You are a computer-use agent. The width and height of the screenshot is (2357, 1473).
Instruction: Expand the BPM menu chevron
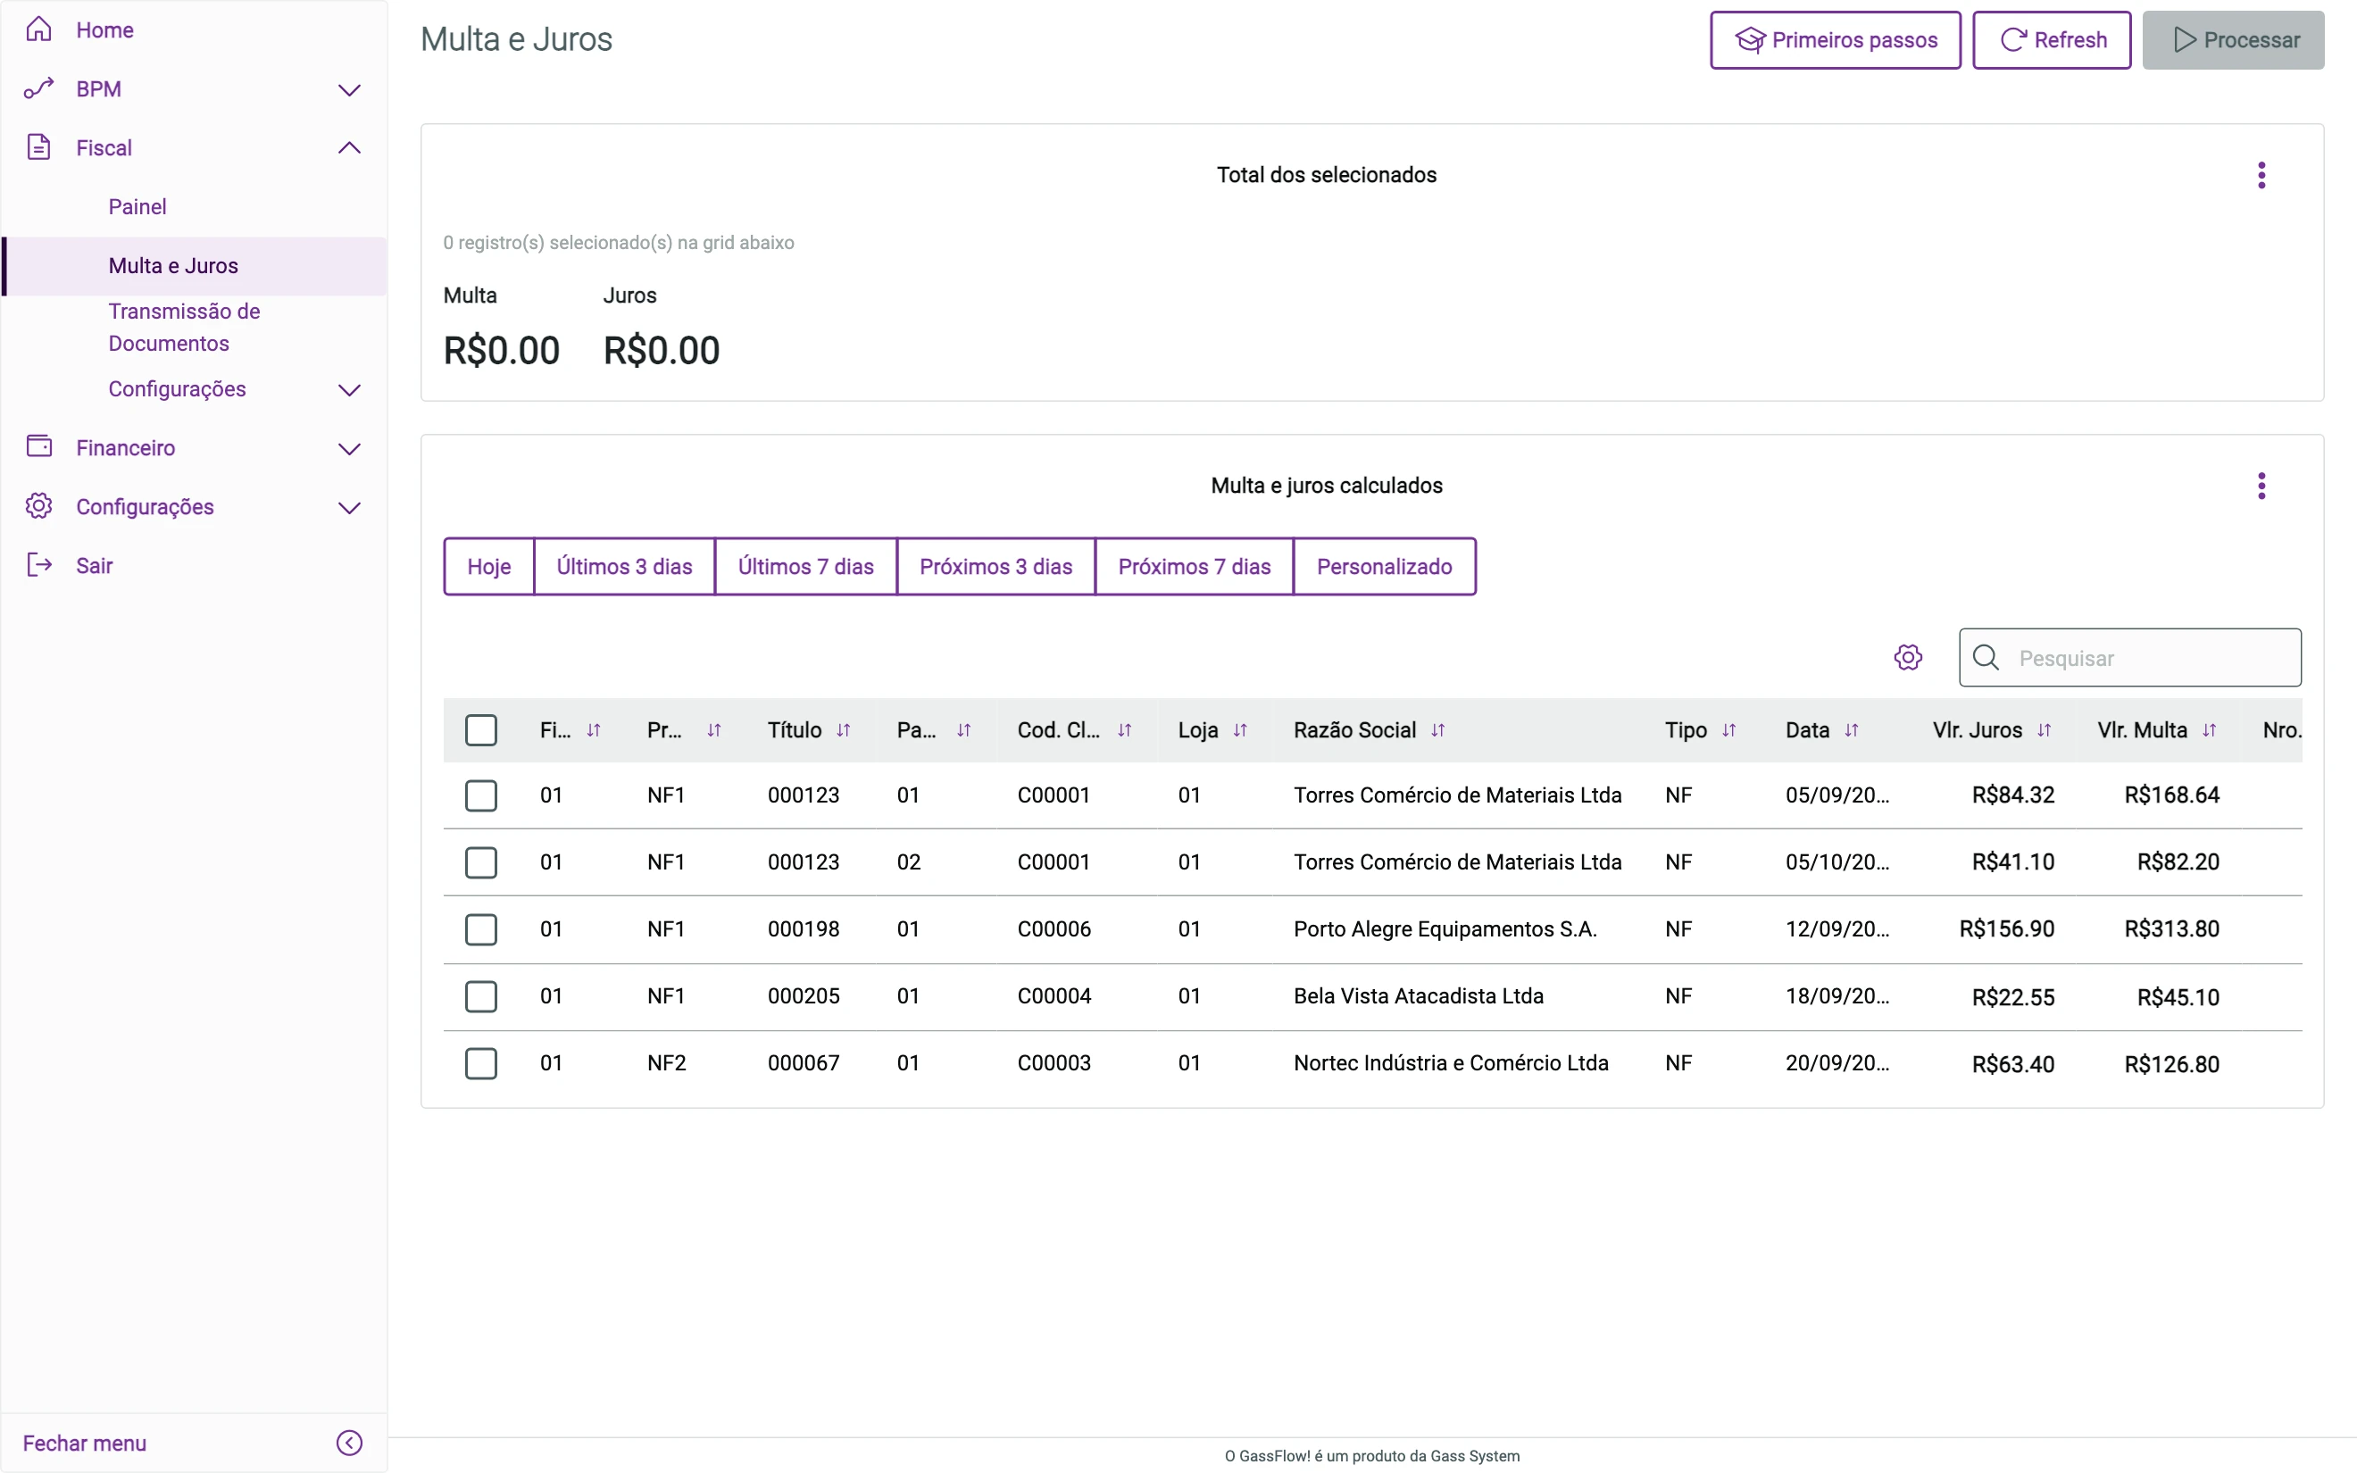pos(350,89)
